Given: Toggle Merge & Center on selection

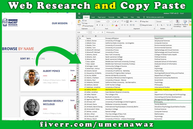Looking at the screenshot, I should pyautogui.click(x=146, y=25).
